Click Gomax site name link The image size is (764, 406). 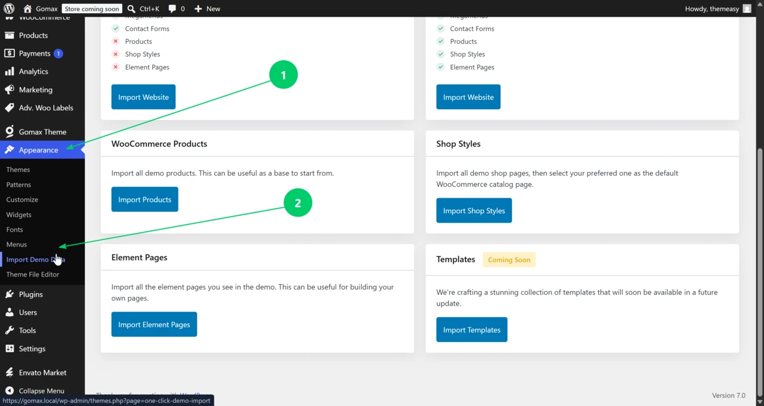point(46,8)
